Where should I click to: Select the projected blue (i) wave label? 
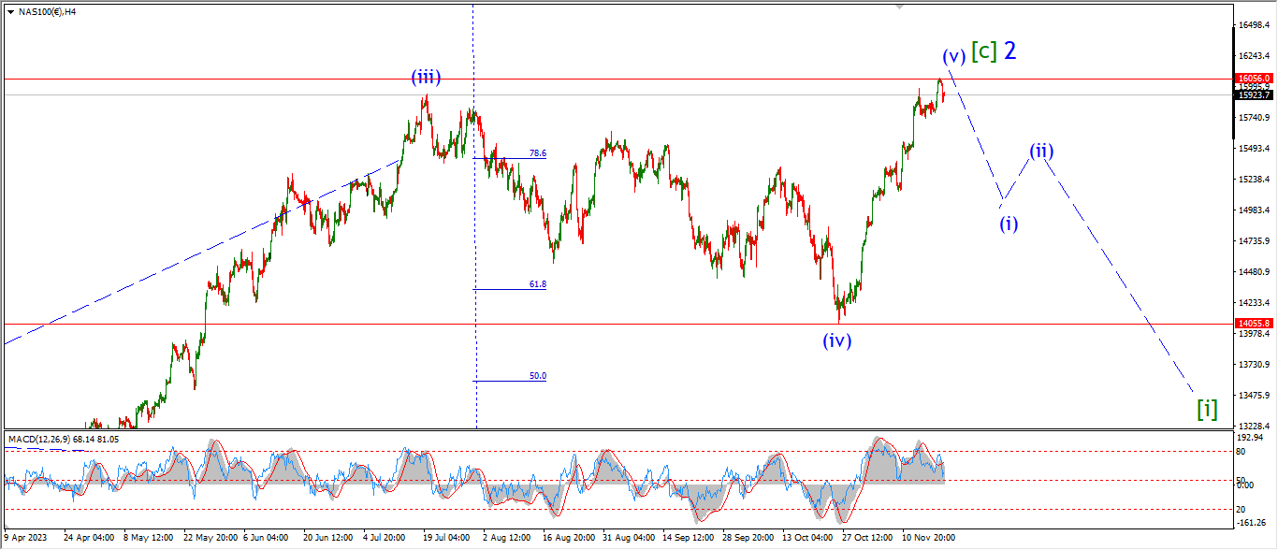(1009, 224)
